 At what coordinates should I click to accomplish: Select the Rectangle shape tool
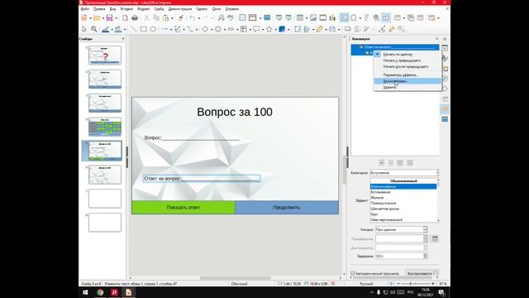coord(143,30)
